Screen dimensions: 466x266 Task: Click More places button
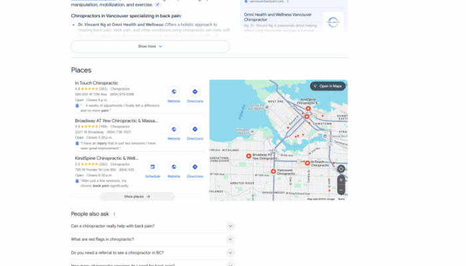137,197
